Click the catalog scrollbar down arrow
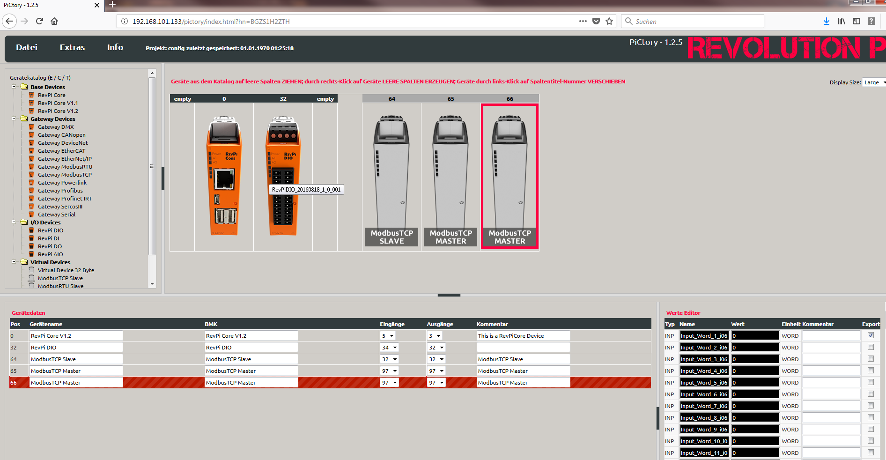The height and width of the screenshot is (460, 886). (x=152, y=284)
